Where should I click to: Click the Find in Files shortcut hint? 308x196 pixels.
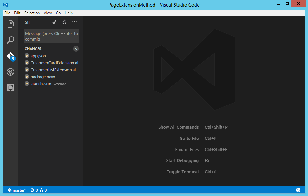click(x=201, y=149)
